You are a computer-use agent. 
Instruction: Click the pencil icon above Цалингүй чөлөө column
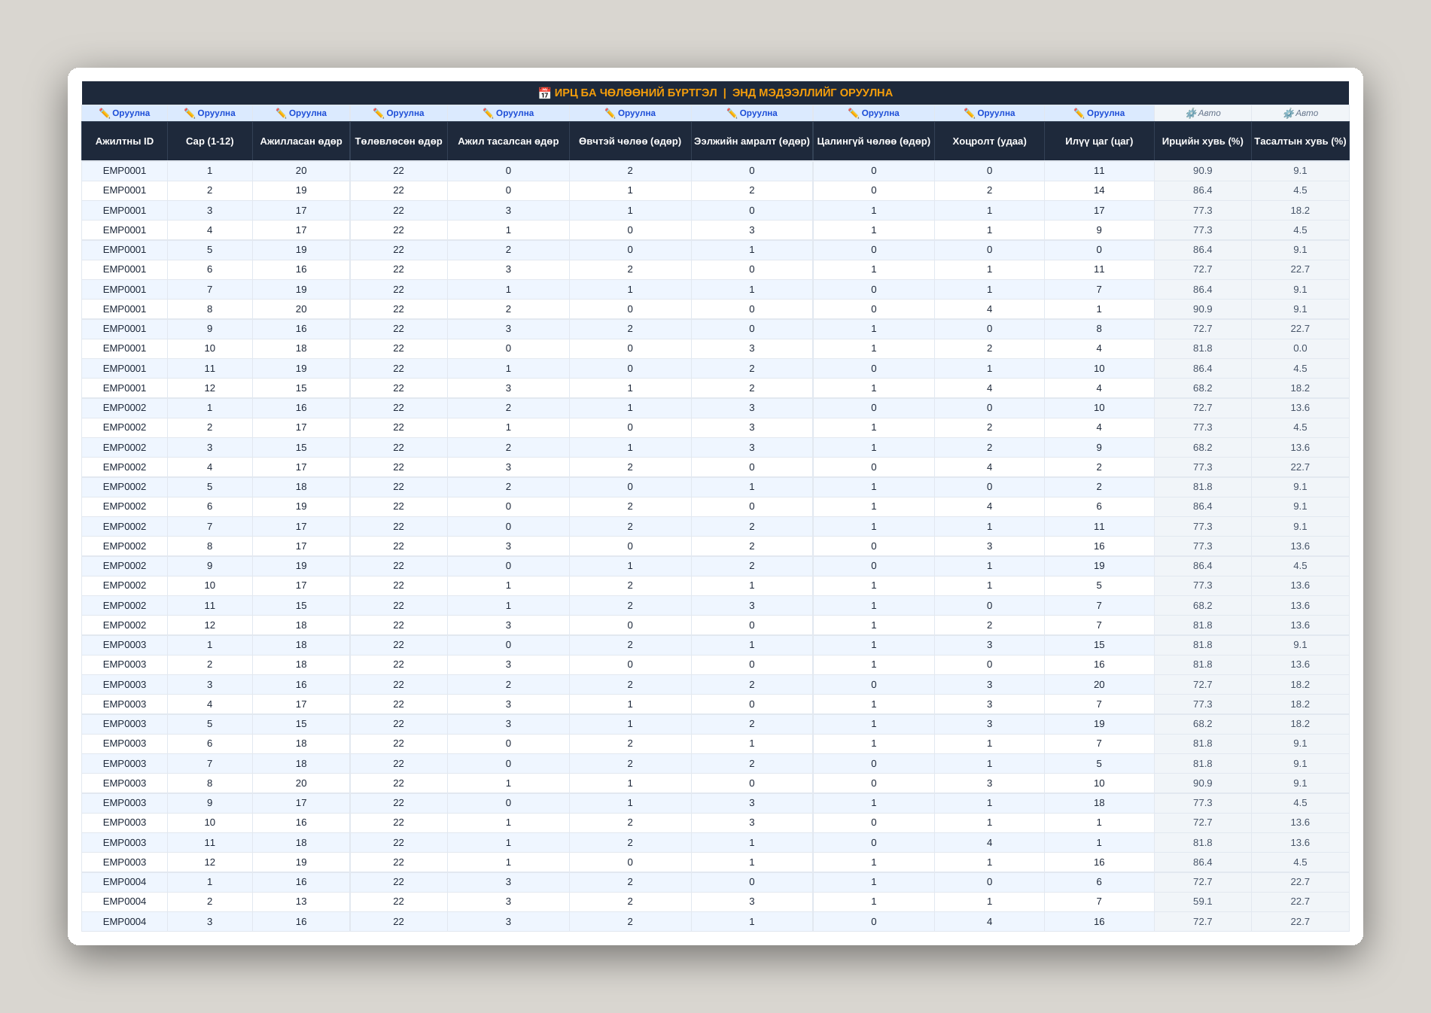[x=854, y=113]
